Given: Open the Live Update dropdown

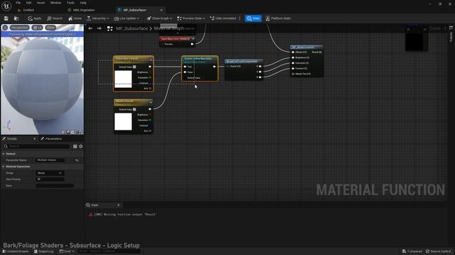Looking at the screenshot, I should pos(127,18).
